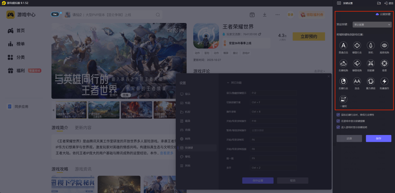Choose the 准星 crosshair icon
395x193 pixels.
[x=384, y=63]
